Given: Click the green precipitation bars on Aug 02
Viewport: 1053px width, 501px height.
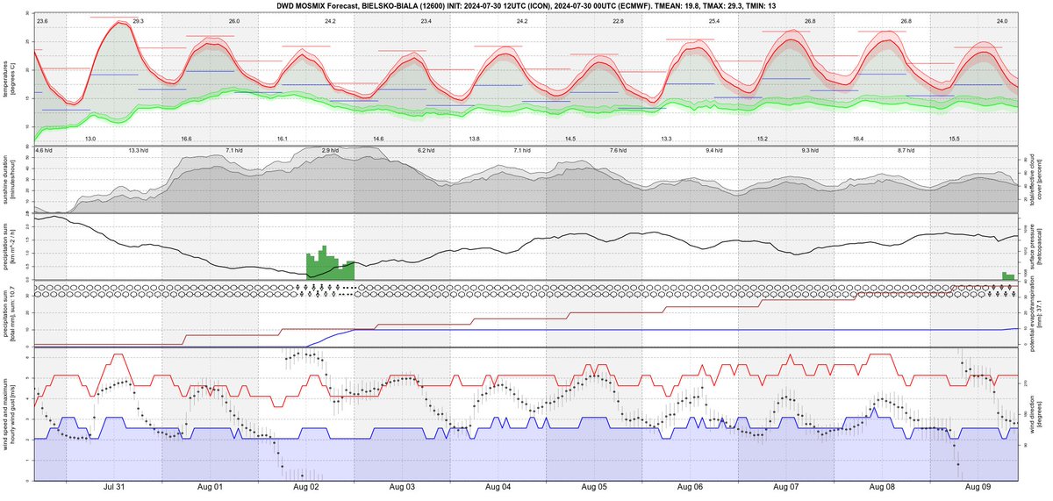Looking at the screenshot, I should [x=330, y=262].
